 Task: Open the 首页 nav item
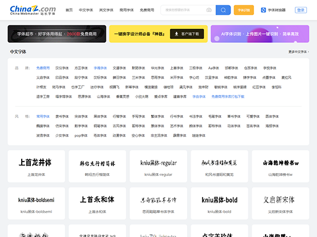tap(69, 10)
